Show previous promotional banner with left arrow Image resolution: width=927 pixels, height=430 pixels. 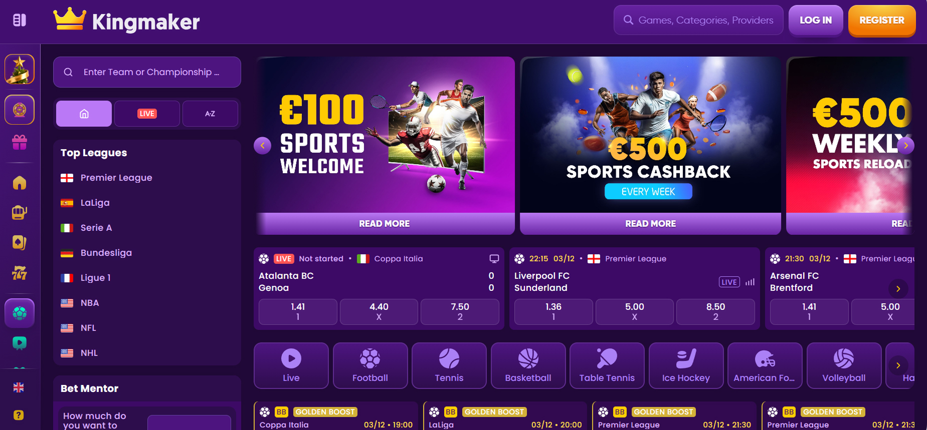263,146
